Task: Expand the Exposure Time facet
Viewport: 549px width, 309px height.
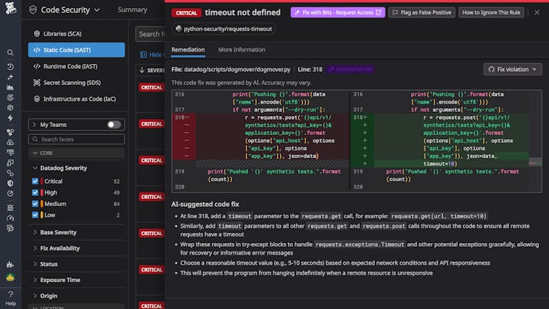Action: [59, 280]
